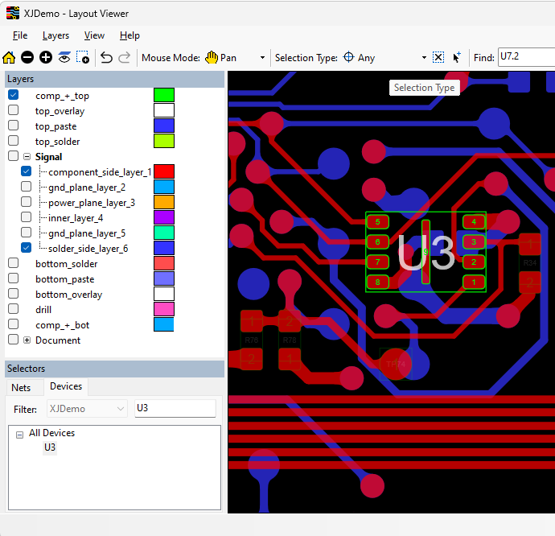The image size is (555, 536).
Task: Click the clear selection X-box icon
Action: pos(438,57)
